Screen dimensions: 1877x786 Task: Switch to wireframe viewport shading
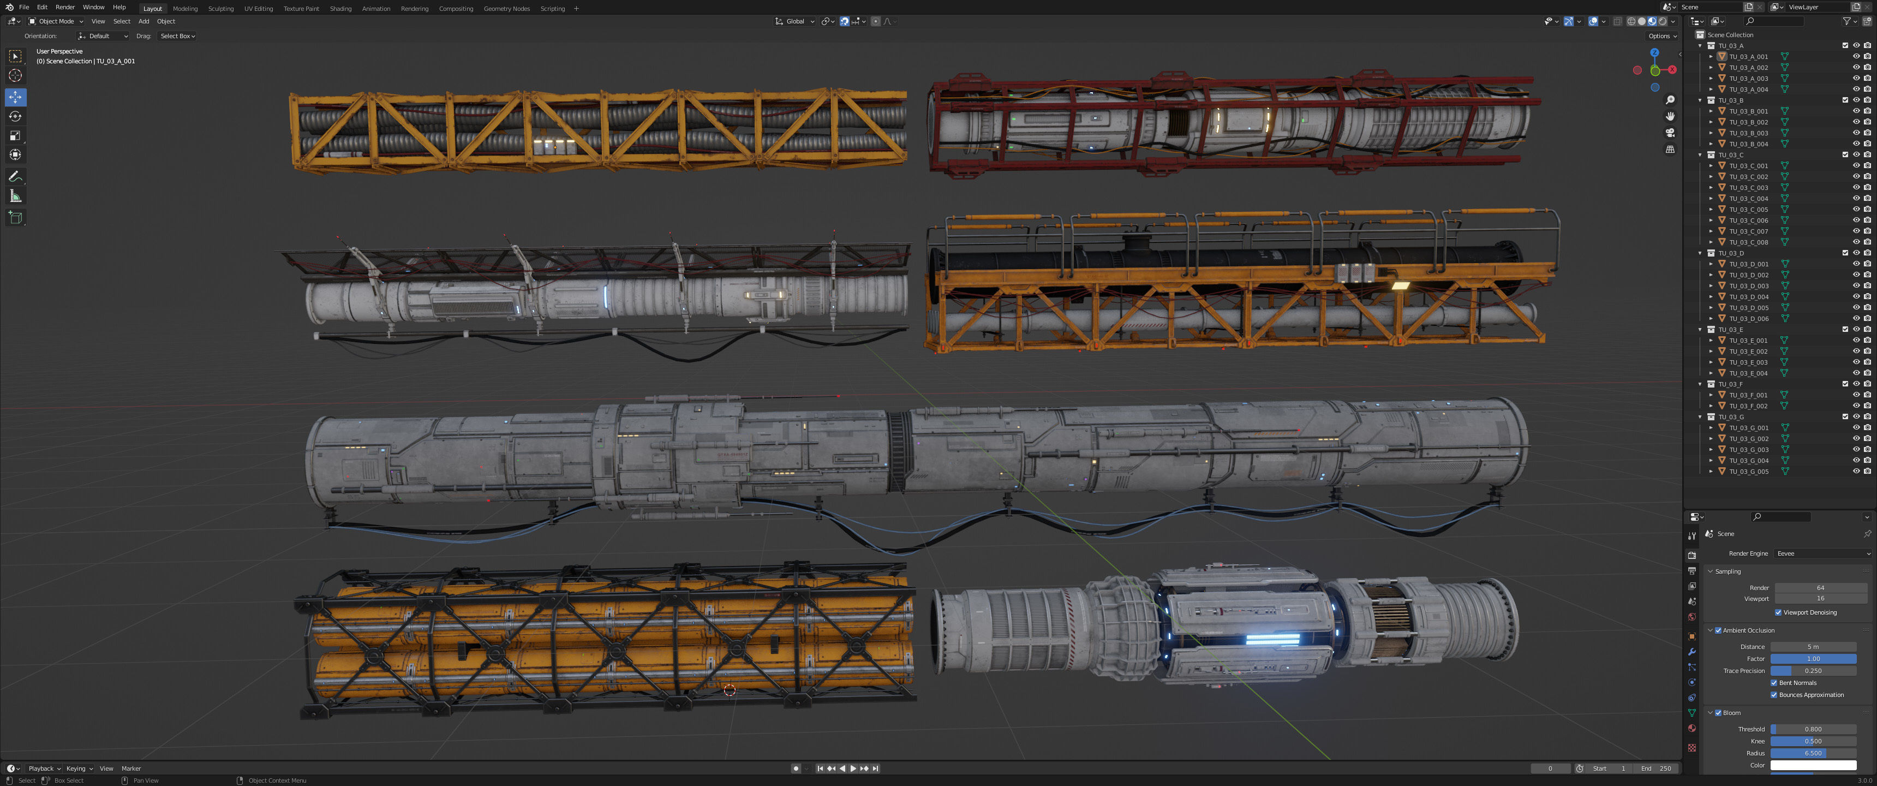1631,21
